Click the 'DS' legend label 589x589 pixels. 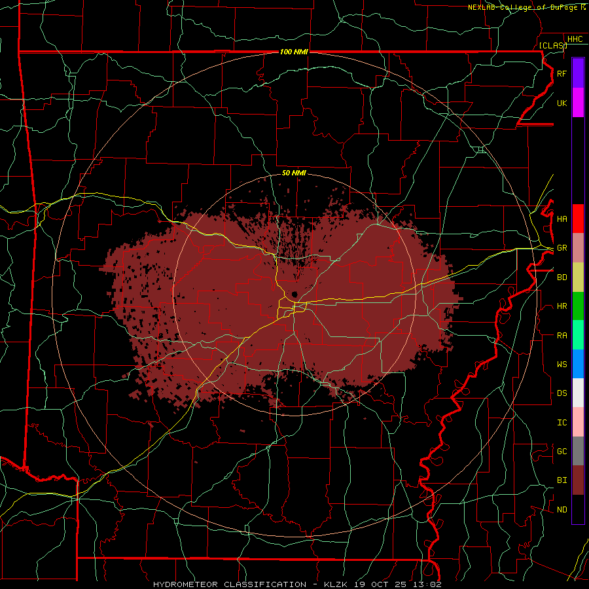562,393
